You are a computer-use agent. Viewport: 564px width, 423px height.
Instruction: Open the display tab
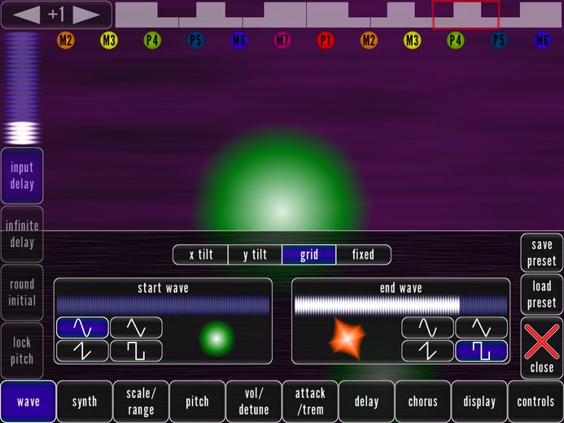pyautogui.click(x=479, y=401)
